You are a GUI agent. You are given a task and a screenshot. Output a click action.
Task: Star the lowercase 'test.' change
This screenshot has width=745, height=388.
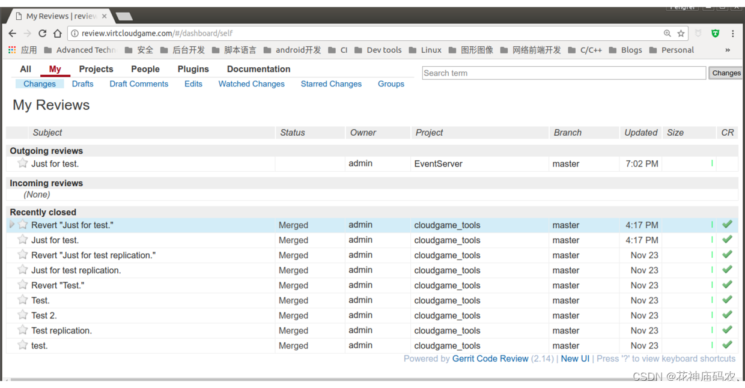coord(23,345)
